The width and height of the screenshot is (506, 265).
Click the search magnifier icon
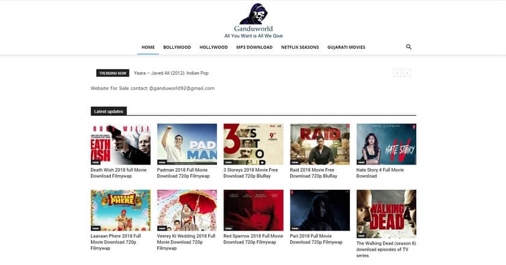pyautogui.click(x=408, y=47)
